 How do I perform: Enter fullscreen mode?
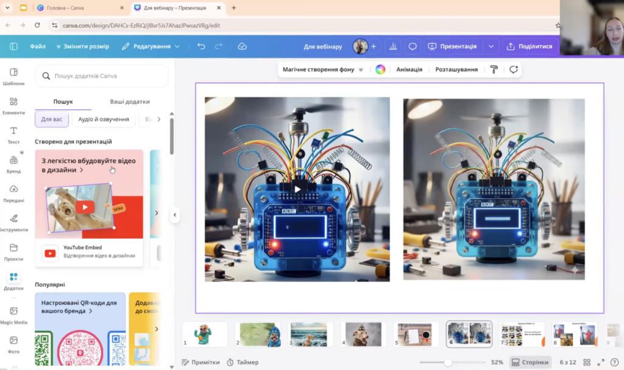pos(600,362)
